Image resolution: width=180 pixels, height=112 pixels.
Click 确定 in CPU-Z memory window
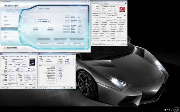point(71,88)
